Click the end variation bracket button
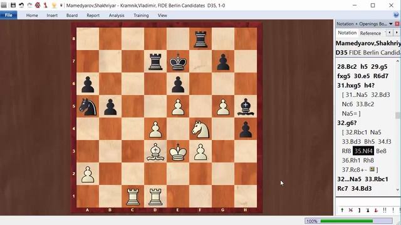 (359, 210)
